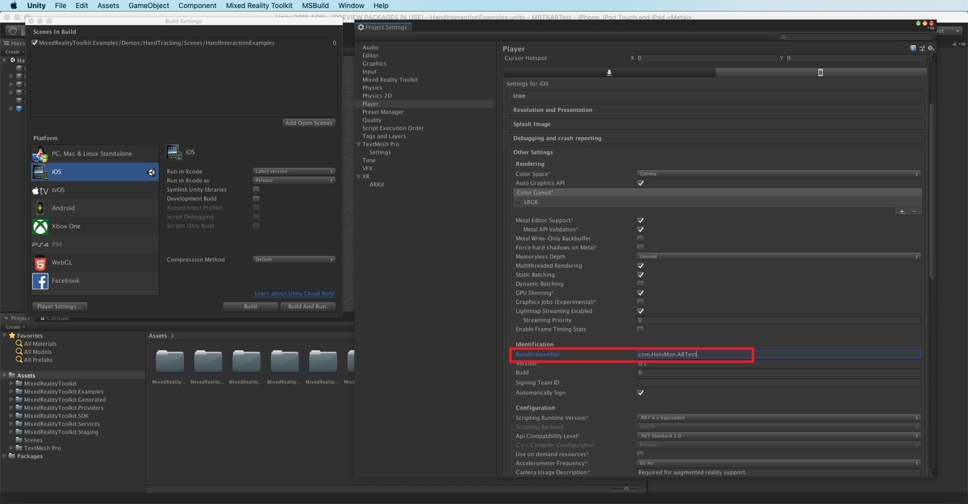
Task: Select the PS4 platform icon
Action: click(40, 244)
